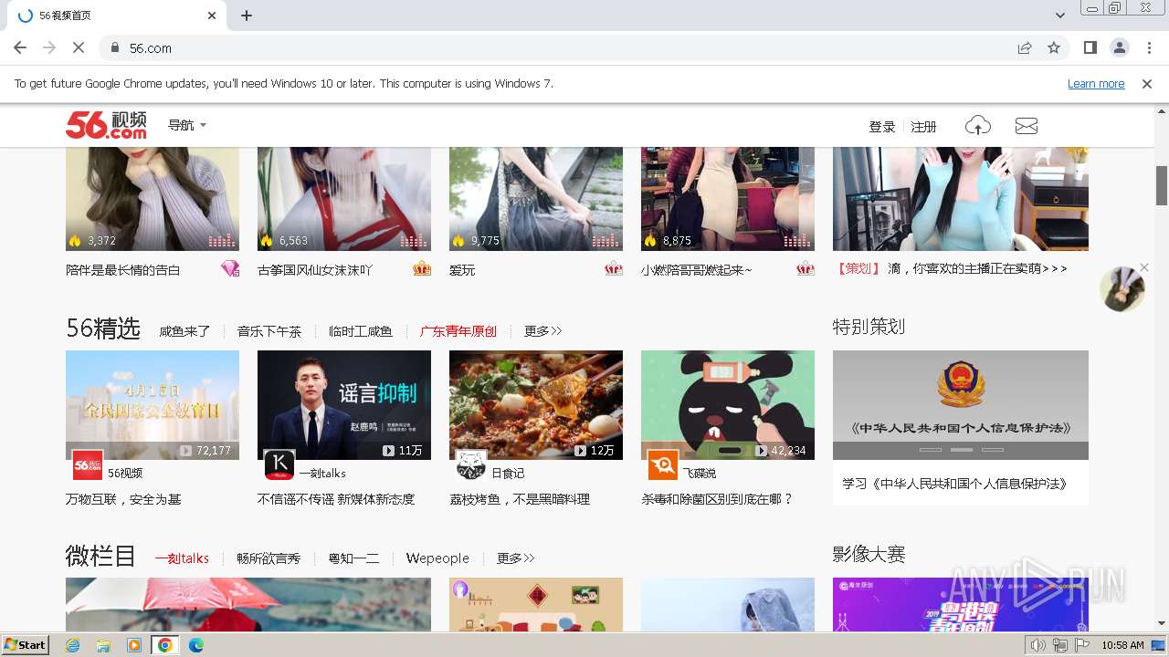Click the 登录 login link
The image size is (1169, 657).
[882, 127]
